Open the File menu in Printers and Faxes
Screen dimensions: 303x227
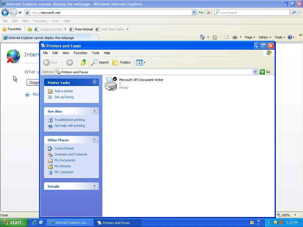[45, 53]
